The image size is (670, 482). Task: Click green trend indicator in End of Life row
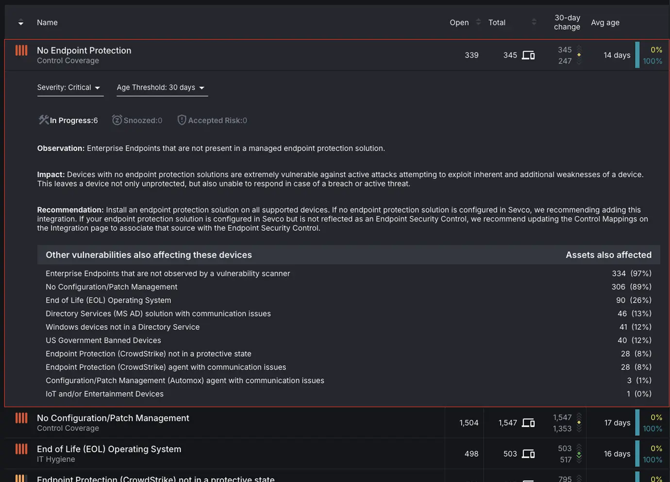[579, 454]
